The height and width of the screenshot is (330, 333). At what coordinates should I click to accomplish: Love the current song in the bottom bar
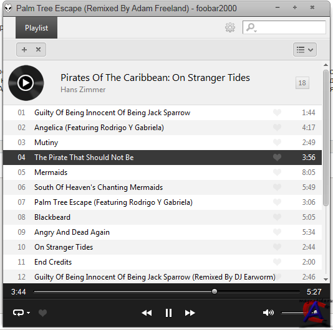tap(42, 313)
